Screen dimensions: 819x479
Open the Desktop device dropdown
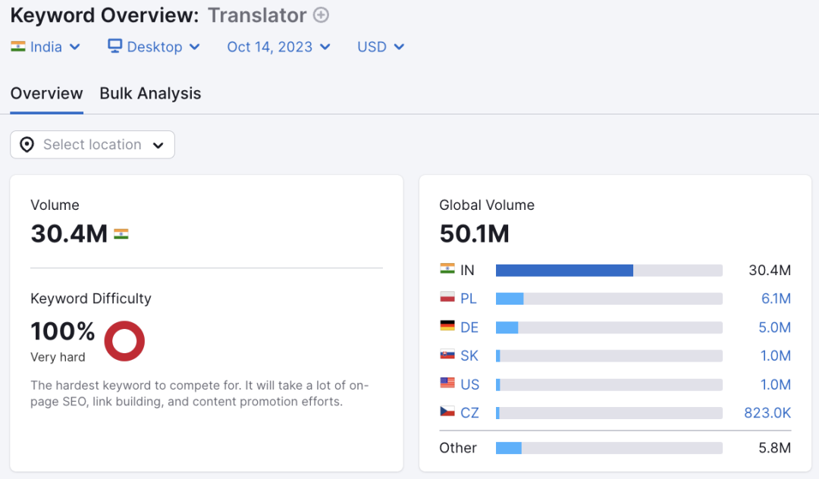tap(154, 47)
